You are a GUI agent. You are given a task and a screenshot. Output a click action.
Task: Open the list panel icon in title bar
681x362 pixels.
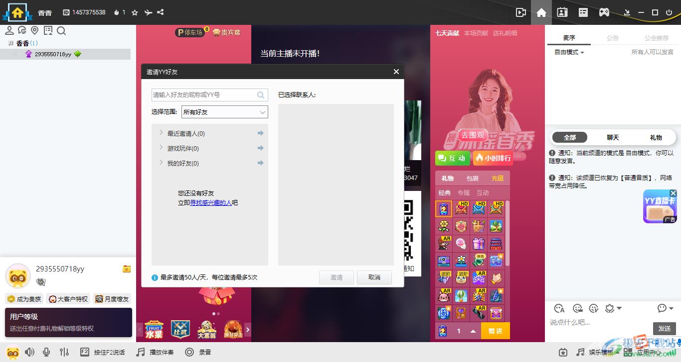tap(583, 12)
